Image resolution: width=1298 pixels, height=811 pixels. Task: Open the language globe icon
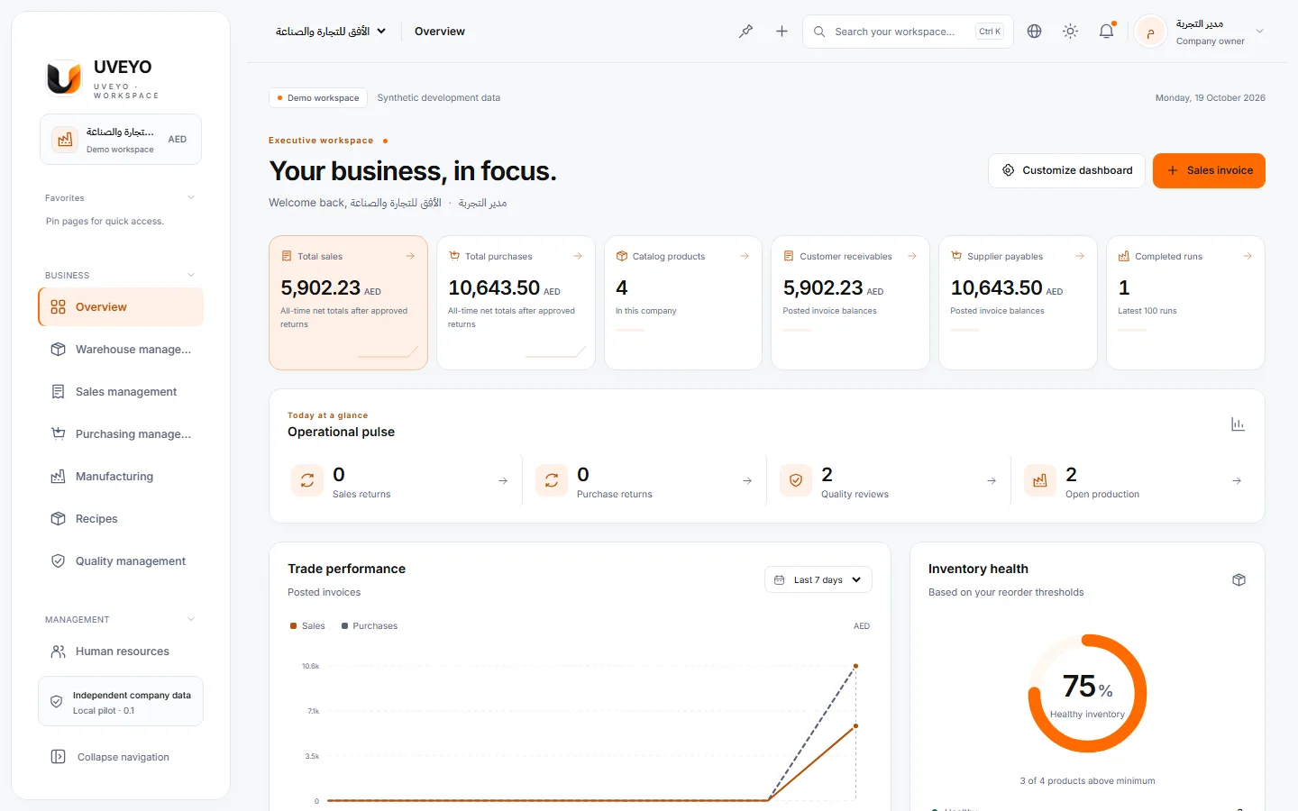pos(1035,32)
